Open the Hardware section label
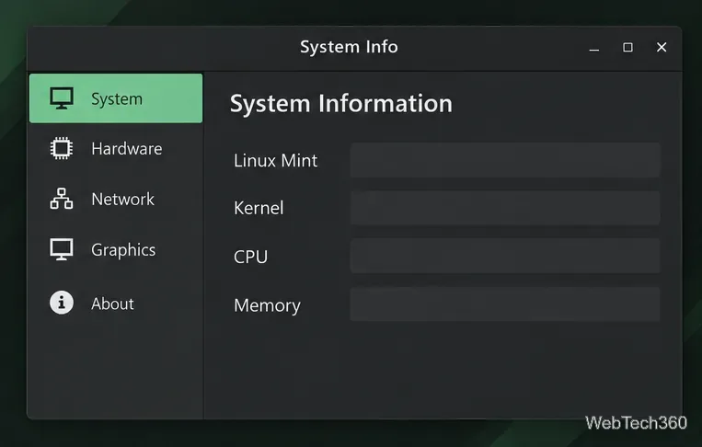 [127, 149]
